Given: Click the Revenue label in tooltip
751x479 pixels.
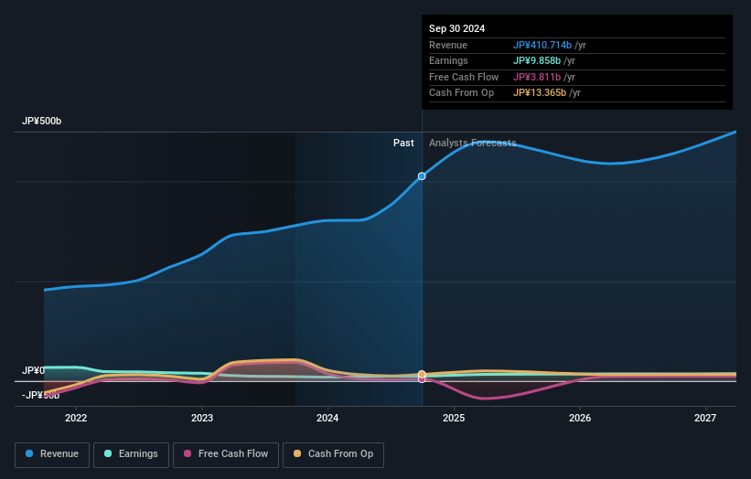Looking at the screenshot, I should [x=448, y=45].
